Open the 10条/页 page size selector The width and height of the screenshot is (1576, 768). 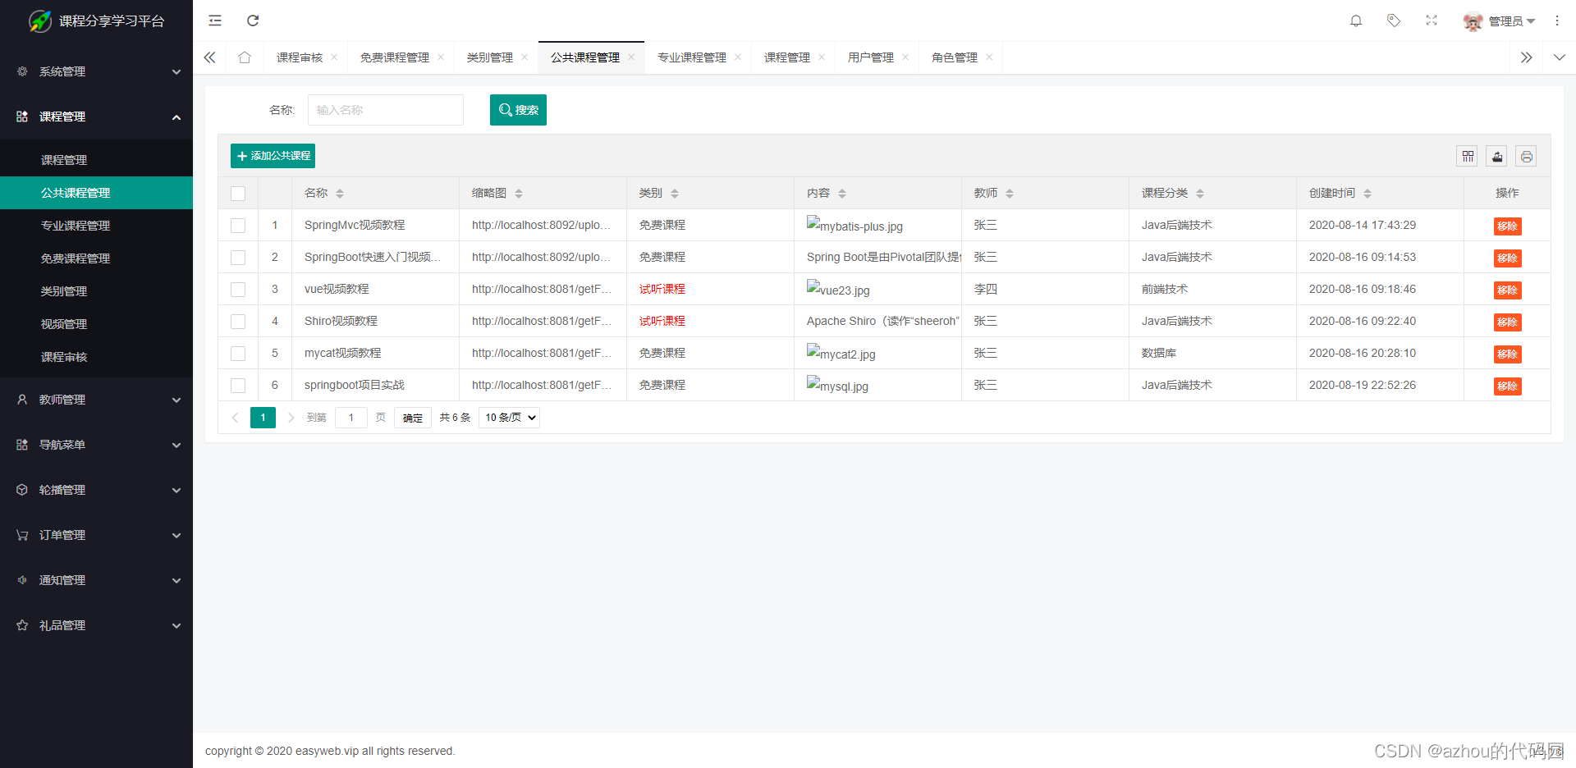508,417
